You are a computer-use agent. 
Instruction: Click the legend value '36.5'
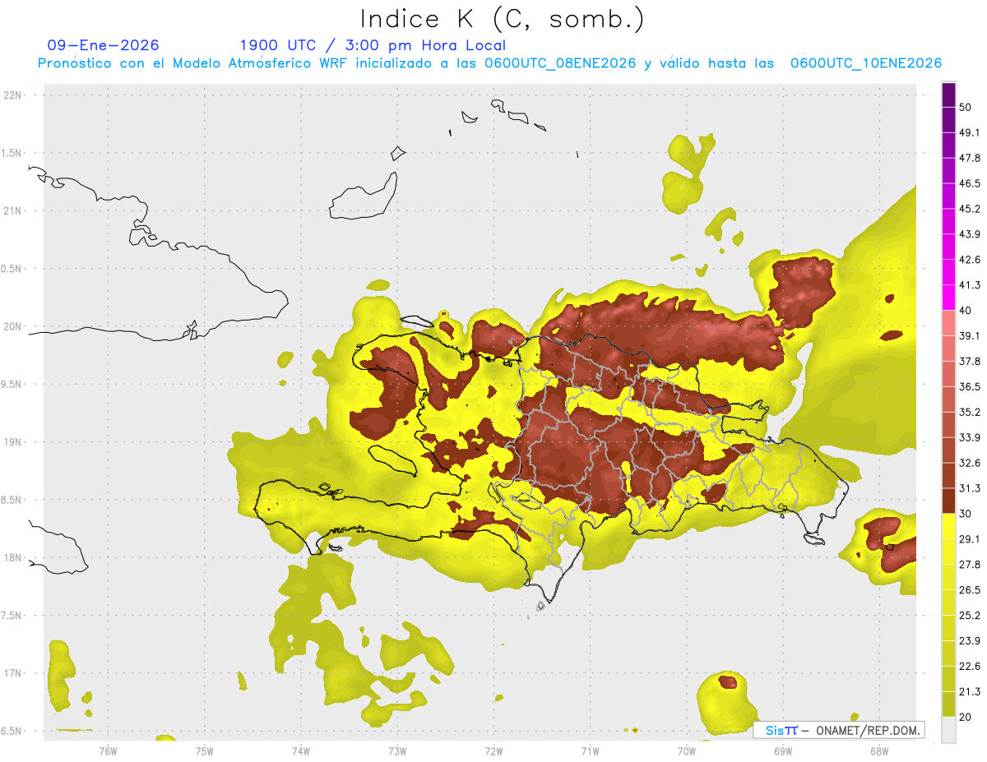970,386
